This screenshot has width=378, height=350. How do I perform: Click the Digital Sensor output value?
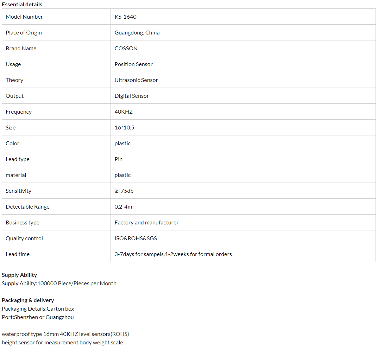(132, 96)
